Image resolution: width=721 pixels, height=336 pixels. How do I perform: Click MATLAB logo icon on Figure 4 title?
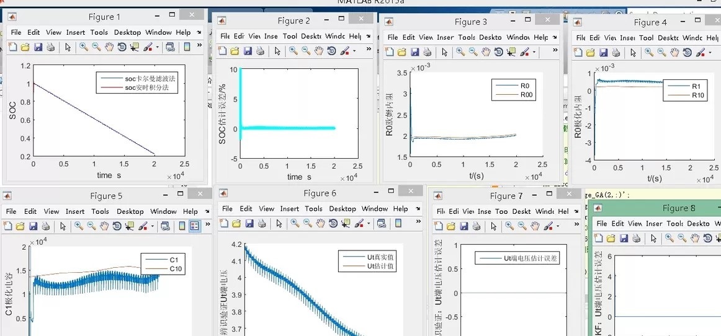pos(578,22)
